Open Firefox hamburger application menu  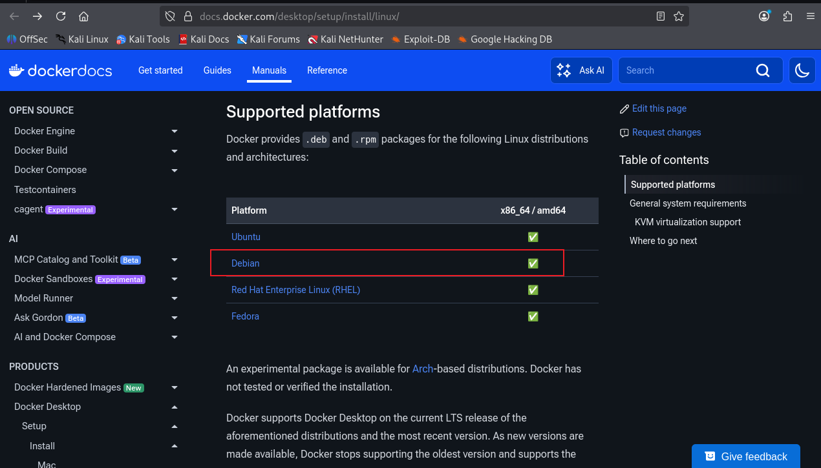809,16
